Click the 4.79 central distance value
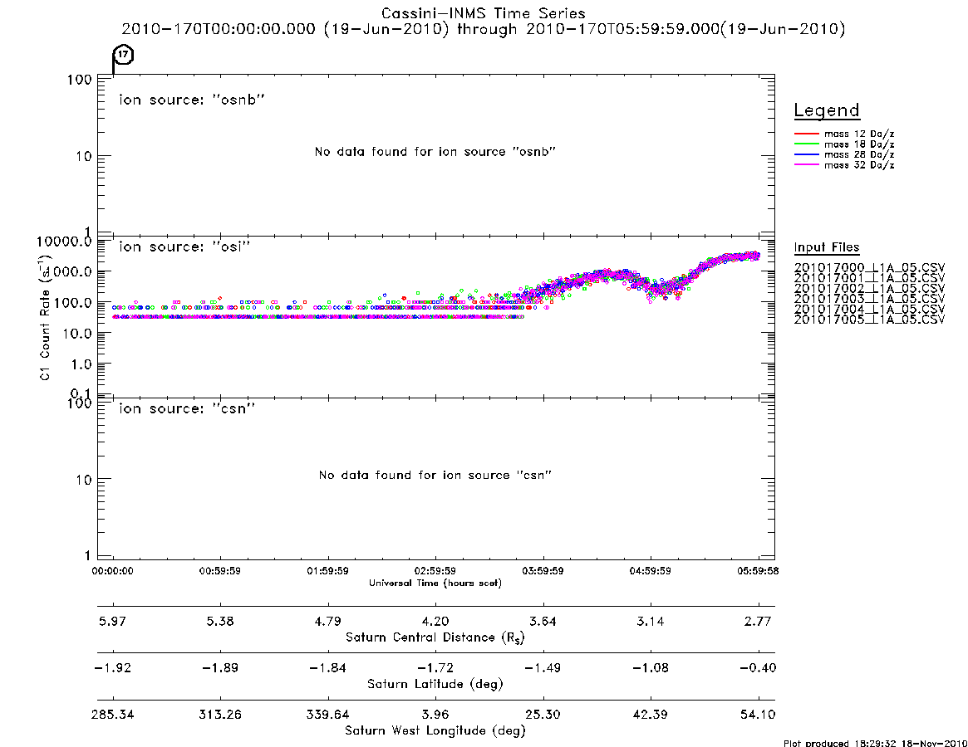This screenshot has height=747, width=968. coord(328,621)
